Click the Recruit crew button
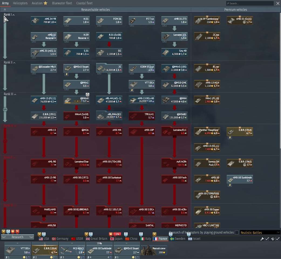The width and height of the screenshot is (281, 259). [x=154, y=250]
